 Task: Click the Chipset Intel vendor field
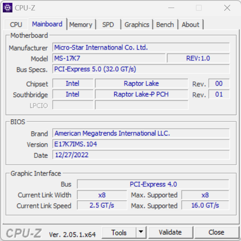pyautogui.click(x=73, y=84)
